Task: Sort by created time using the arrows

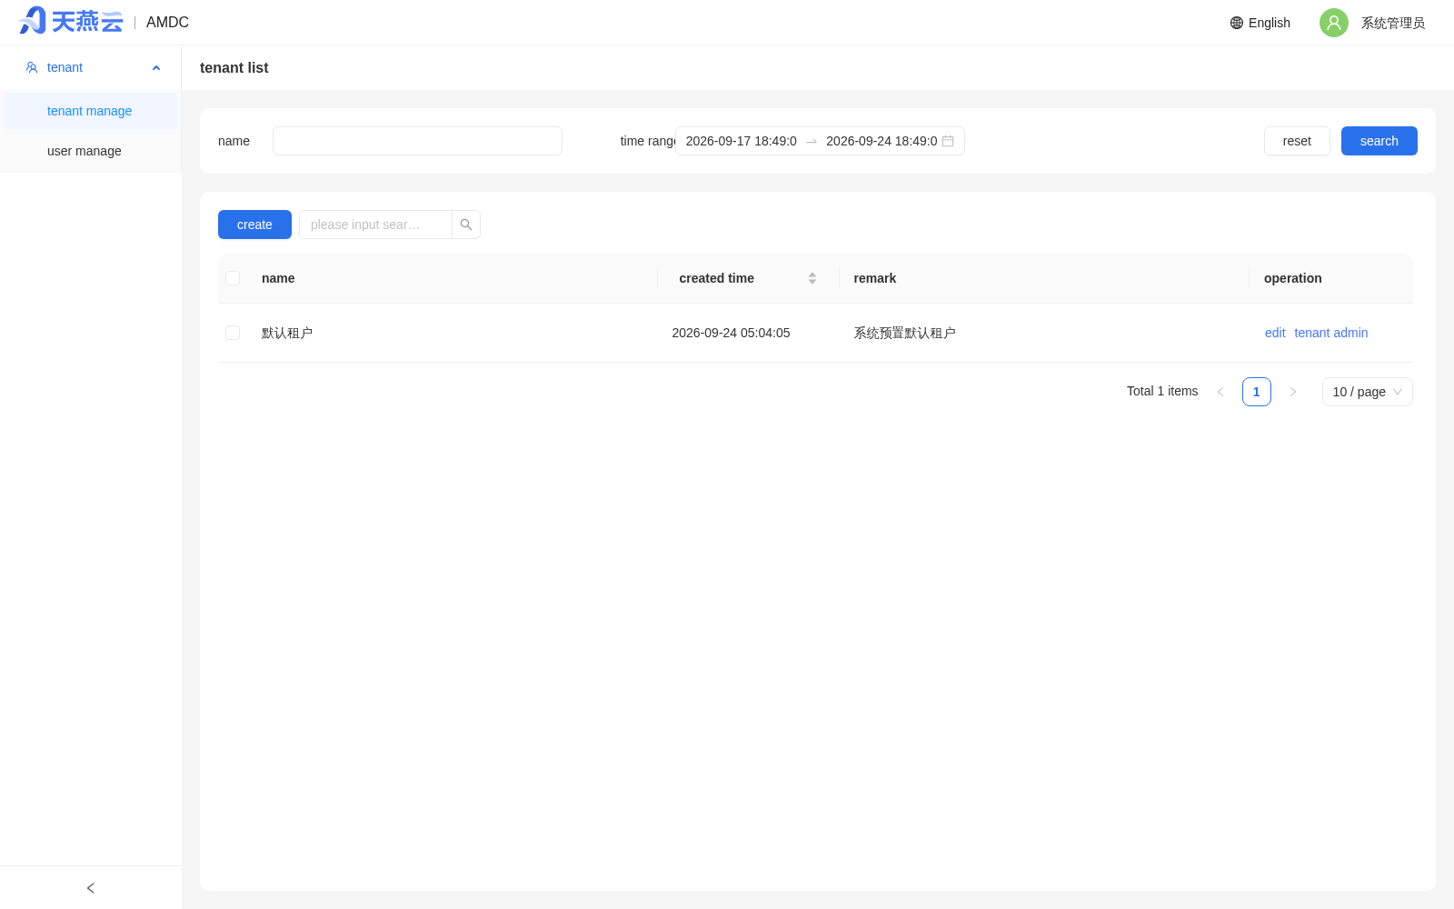Action: pyautogui.click(x=812, y=278)
